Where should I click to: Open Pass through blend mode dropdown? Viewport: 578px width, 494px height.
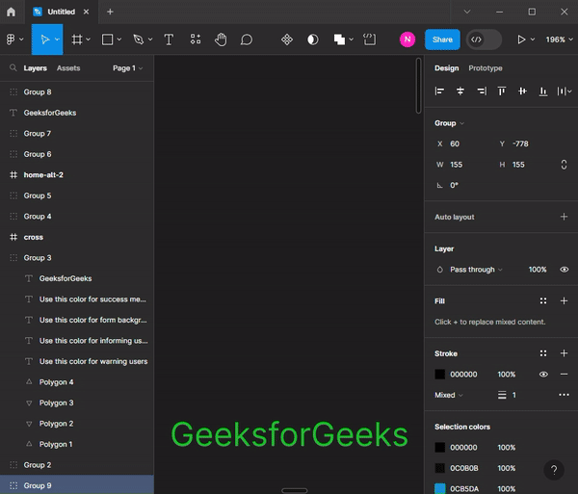[476, 270]
